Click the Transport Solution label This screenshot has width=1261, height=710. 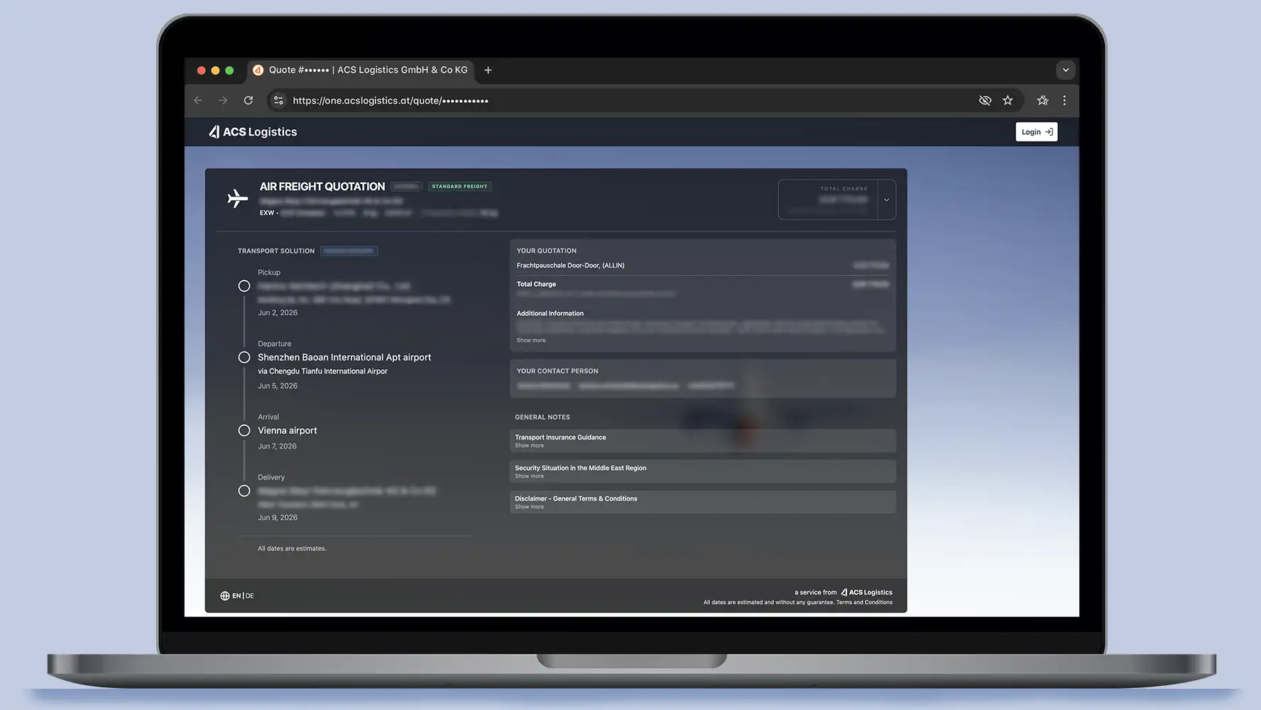tap(276, 251)
